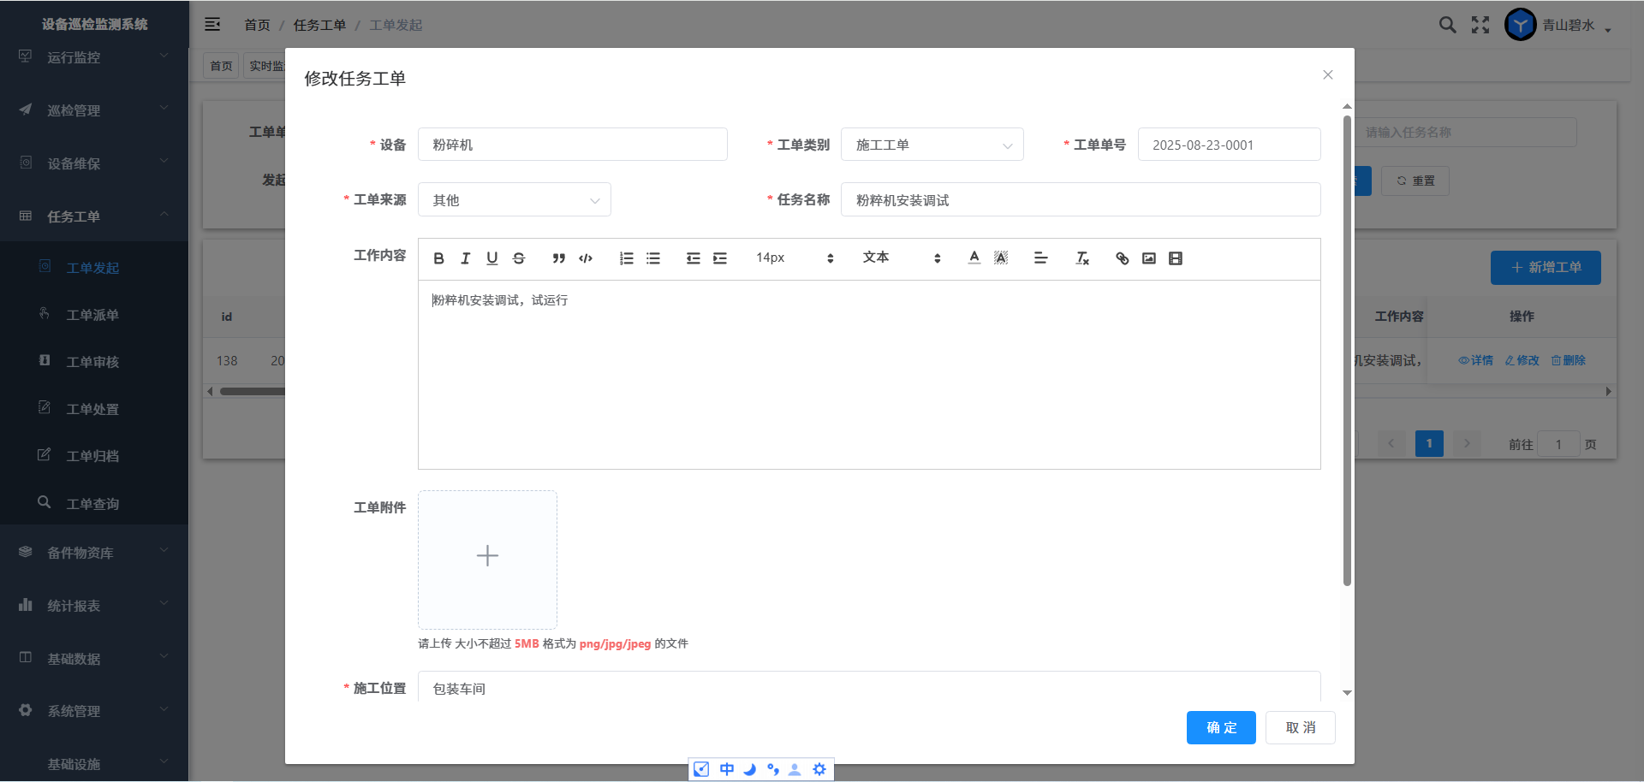Toggle bold formatting in the editor
Image resolution: width=1644 pixels, height=782 pixels.
coord(438,258)
